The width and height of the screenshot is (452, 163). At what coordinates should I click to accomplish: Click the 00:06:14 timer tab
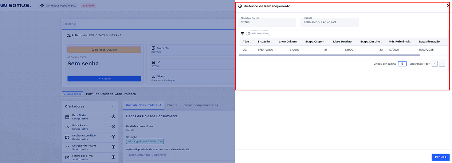click(70, 24)
